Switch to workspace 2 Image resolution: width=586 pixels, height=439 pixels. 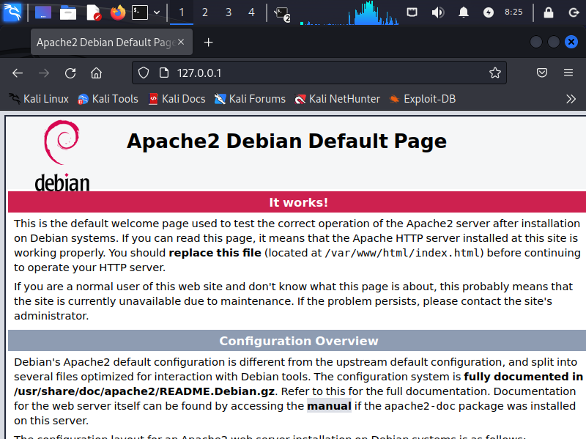tap(205, 12)
